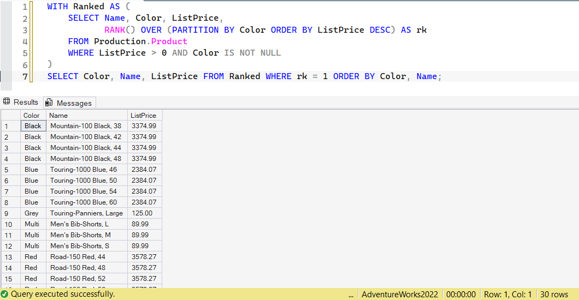Image resolution: width=579 pixels, height=300 pixels.
Task: Select result row number 9 header
Action: coord(11,213)
